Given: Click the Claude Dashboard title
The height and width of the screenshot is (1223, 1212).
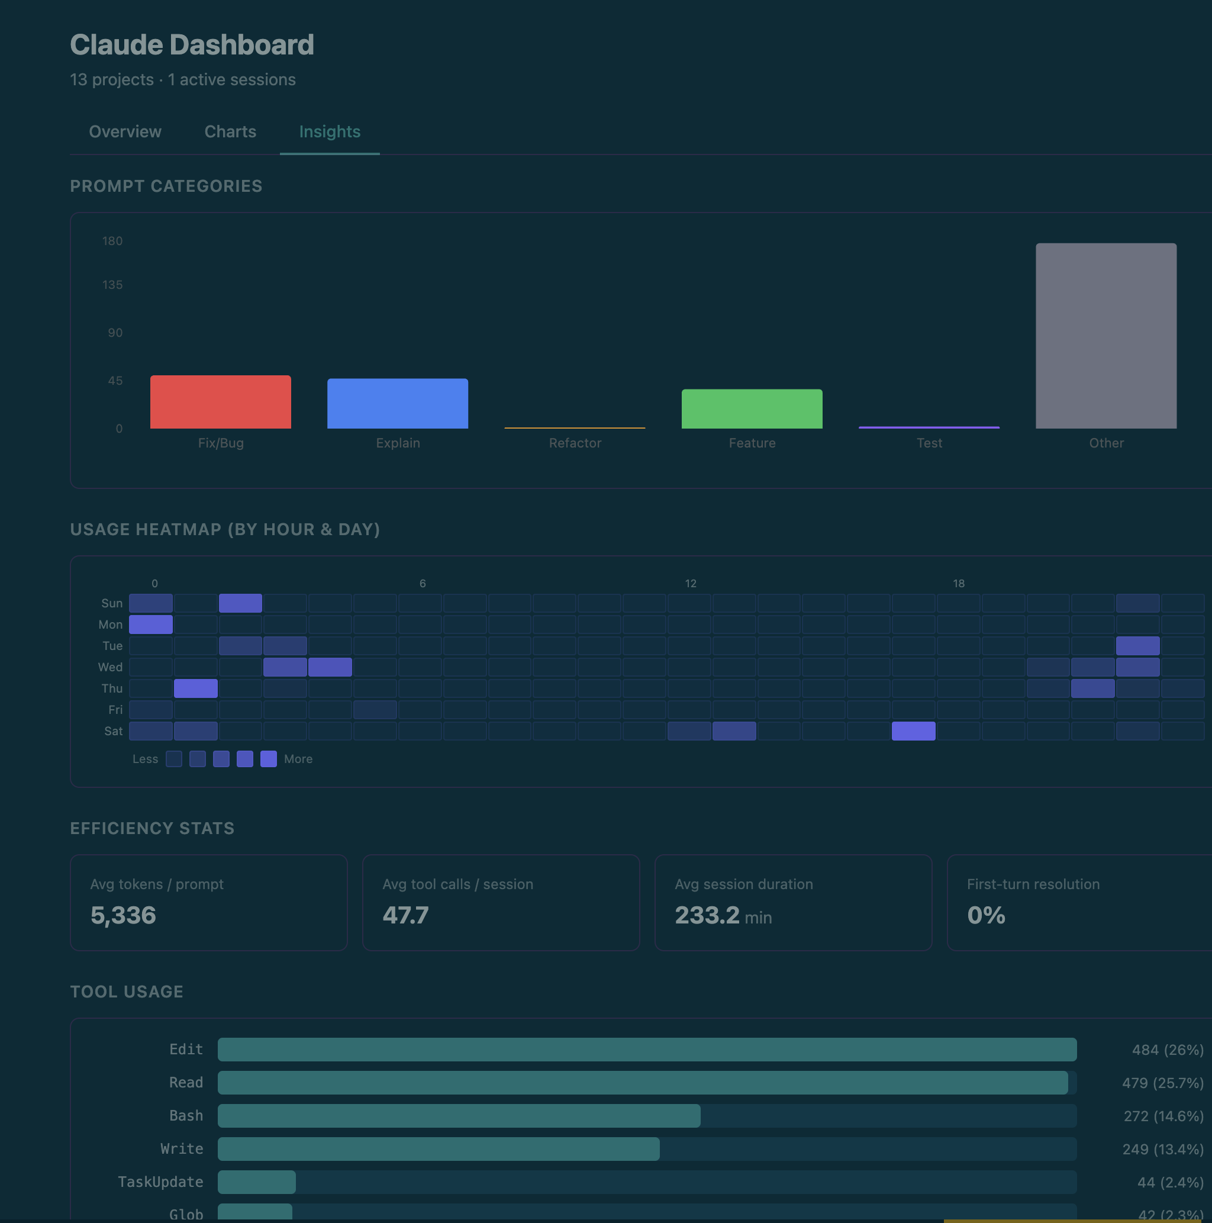Looking at the screenshot, I should point(192,44).
